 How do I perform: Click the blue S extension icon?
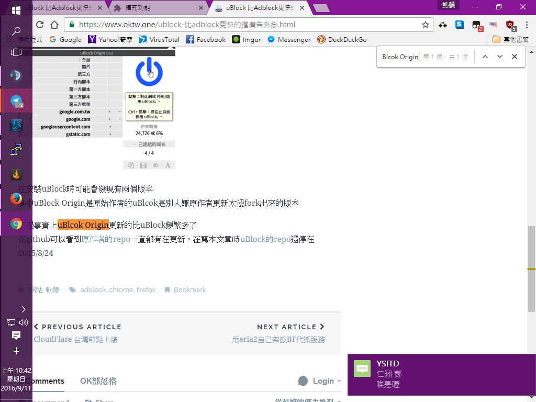click(x=460, y=24)
